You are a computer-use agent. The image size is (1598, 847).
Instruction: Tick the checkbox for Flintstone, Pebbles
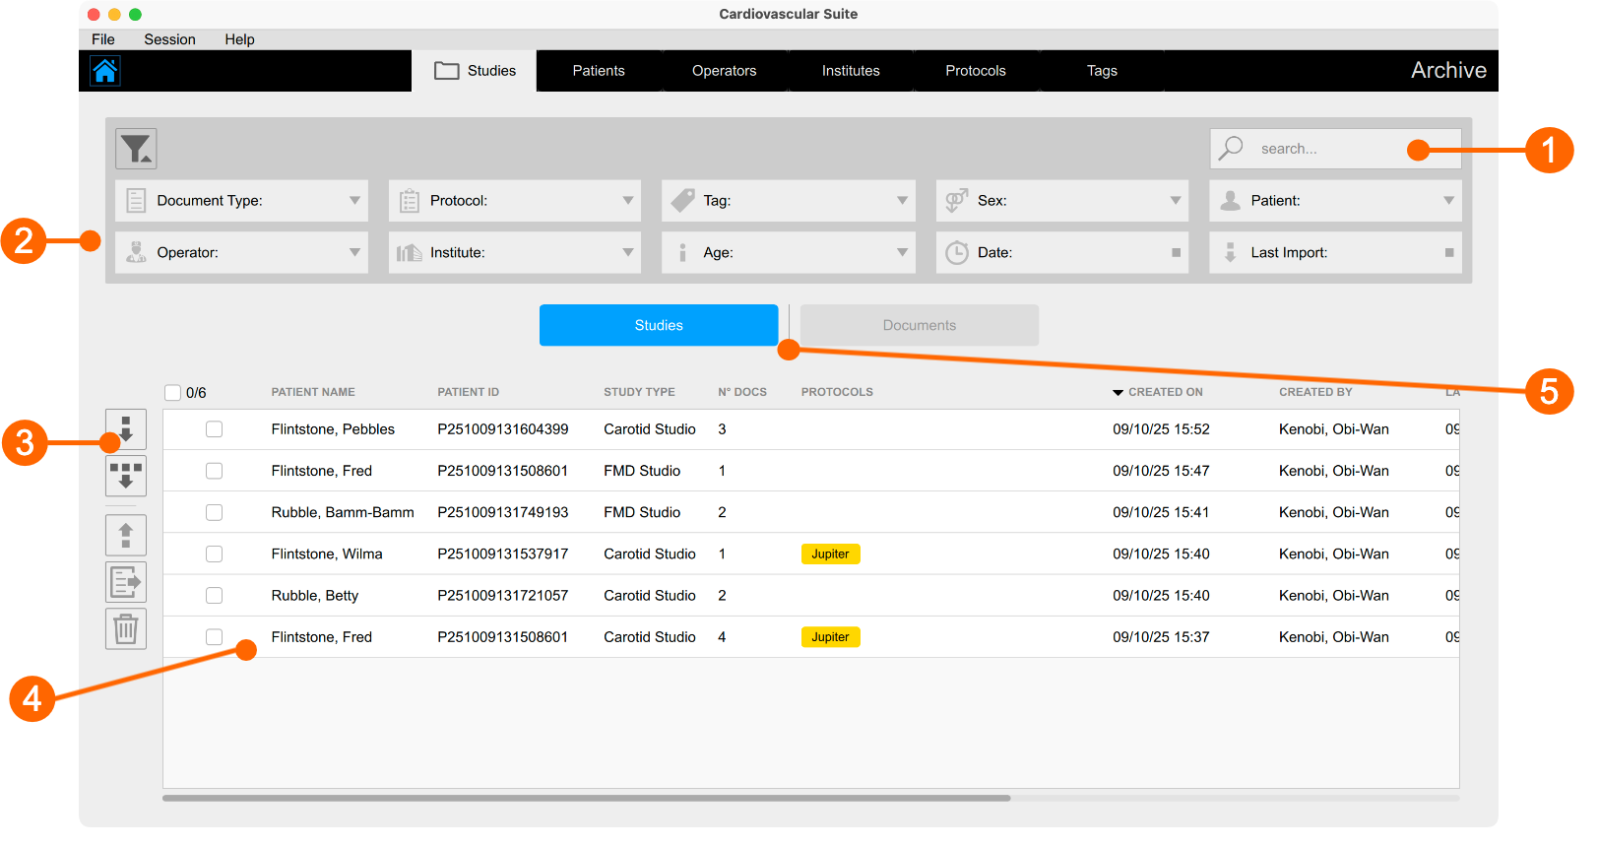pos(214,429)
